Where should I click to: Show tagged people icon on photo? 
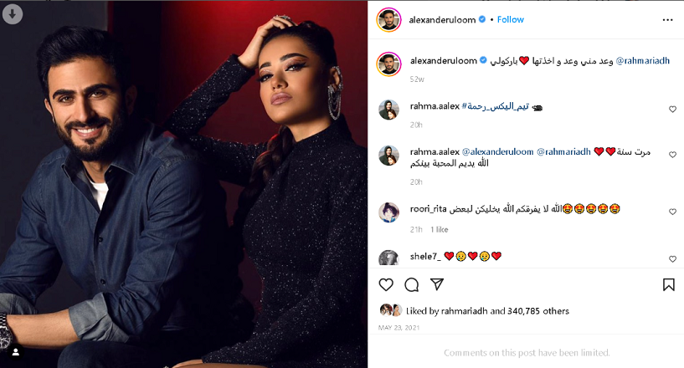(x=16, y=352)
